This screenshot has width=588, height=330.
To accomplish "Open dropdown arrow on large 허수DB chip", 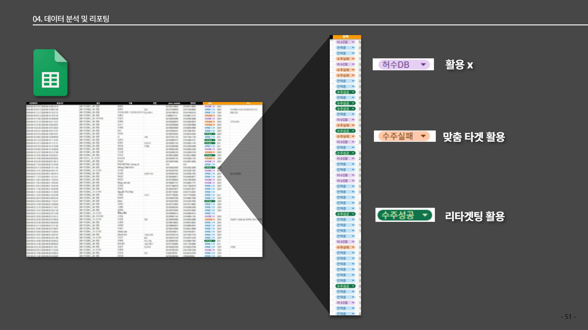I will [423, 64].
